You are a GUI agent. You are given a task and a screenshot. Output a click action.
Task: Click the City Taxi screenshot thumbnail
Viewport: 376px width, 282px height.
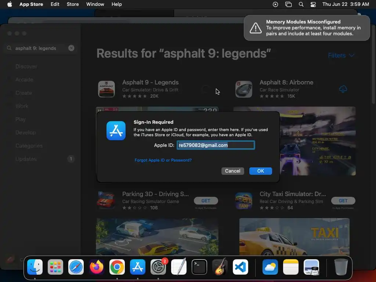click(294, 236)
